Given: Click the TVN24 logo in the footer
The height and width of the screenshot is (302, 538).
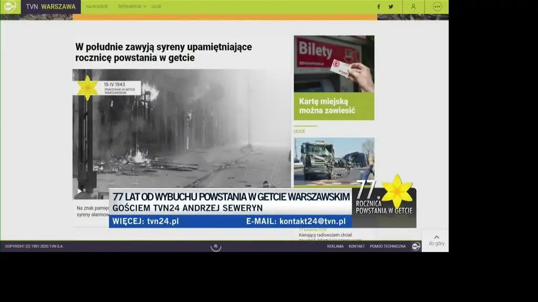Looking at the screenshot, I should coord(416,246).
